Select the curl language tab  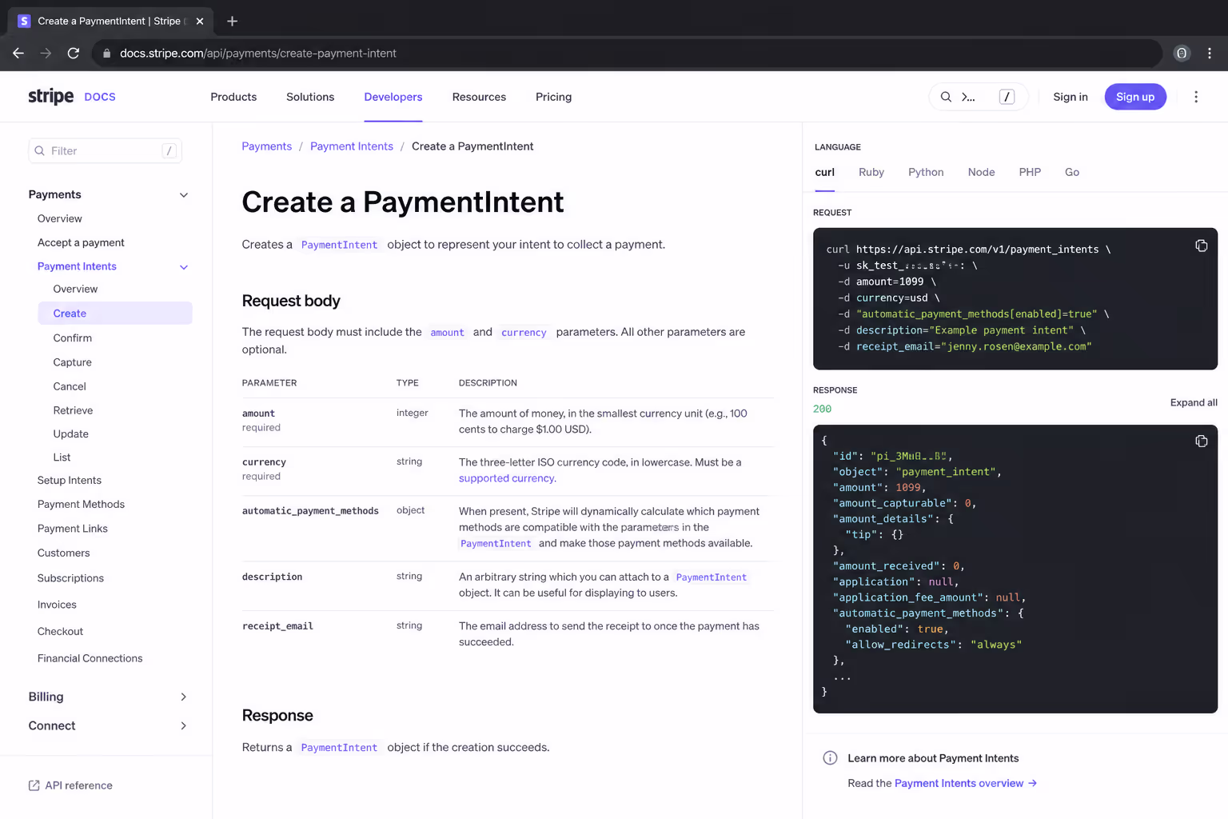(825, 172)
